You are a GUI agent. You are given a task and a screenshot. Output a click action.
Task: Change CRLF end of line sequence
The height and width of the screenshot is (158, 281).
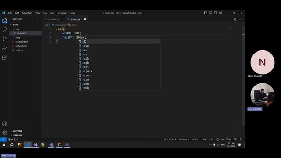click(x=204, y=140)
